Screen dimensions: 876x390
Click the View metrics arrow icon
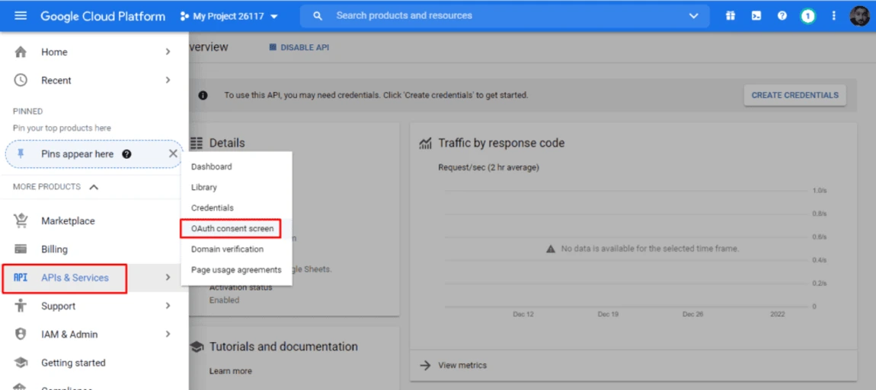(425, 366)
